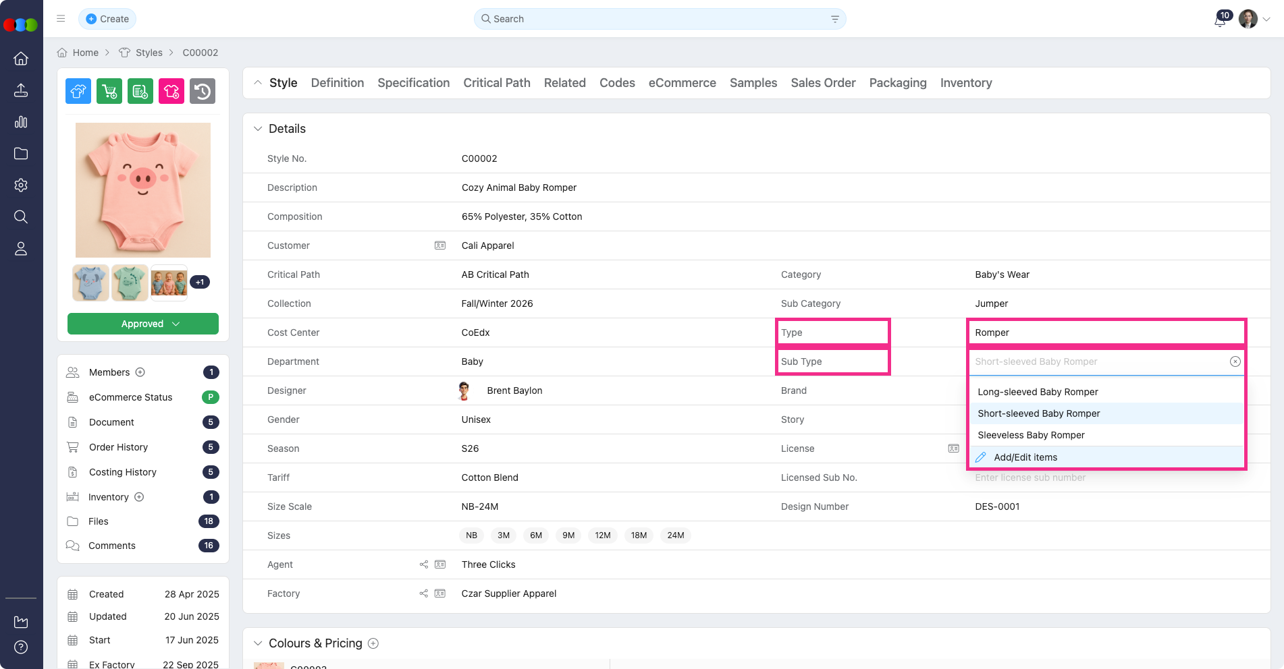Clear the Sub Type field selection
Viewport: 1284px width, 669px height.
pyautogui.click(x=1235, y=361)
